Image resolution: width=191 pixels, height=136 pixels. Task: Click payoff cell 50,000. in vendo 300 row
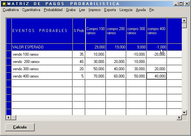point(95,69)
